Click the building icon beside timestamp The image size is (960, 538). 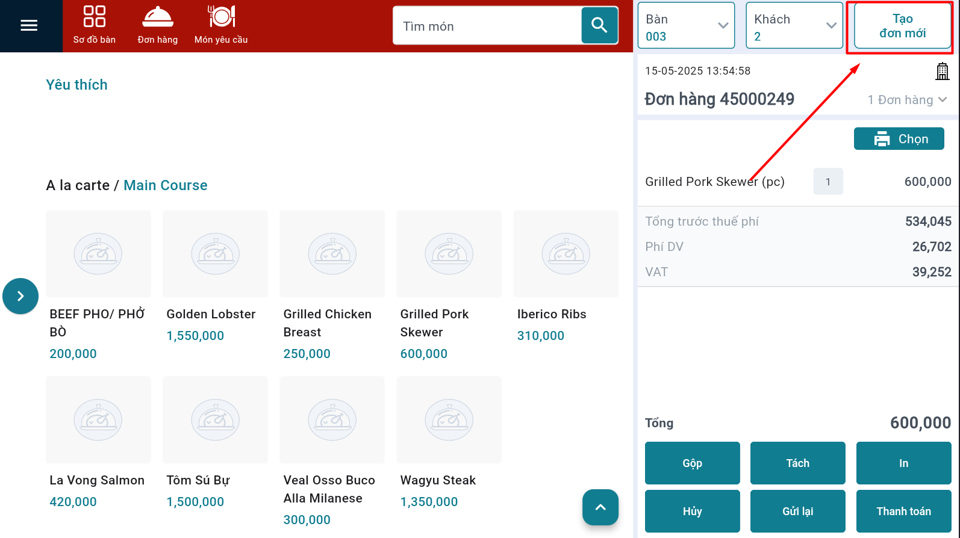pos(942,71)
